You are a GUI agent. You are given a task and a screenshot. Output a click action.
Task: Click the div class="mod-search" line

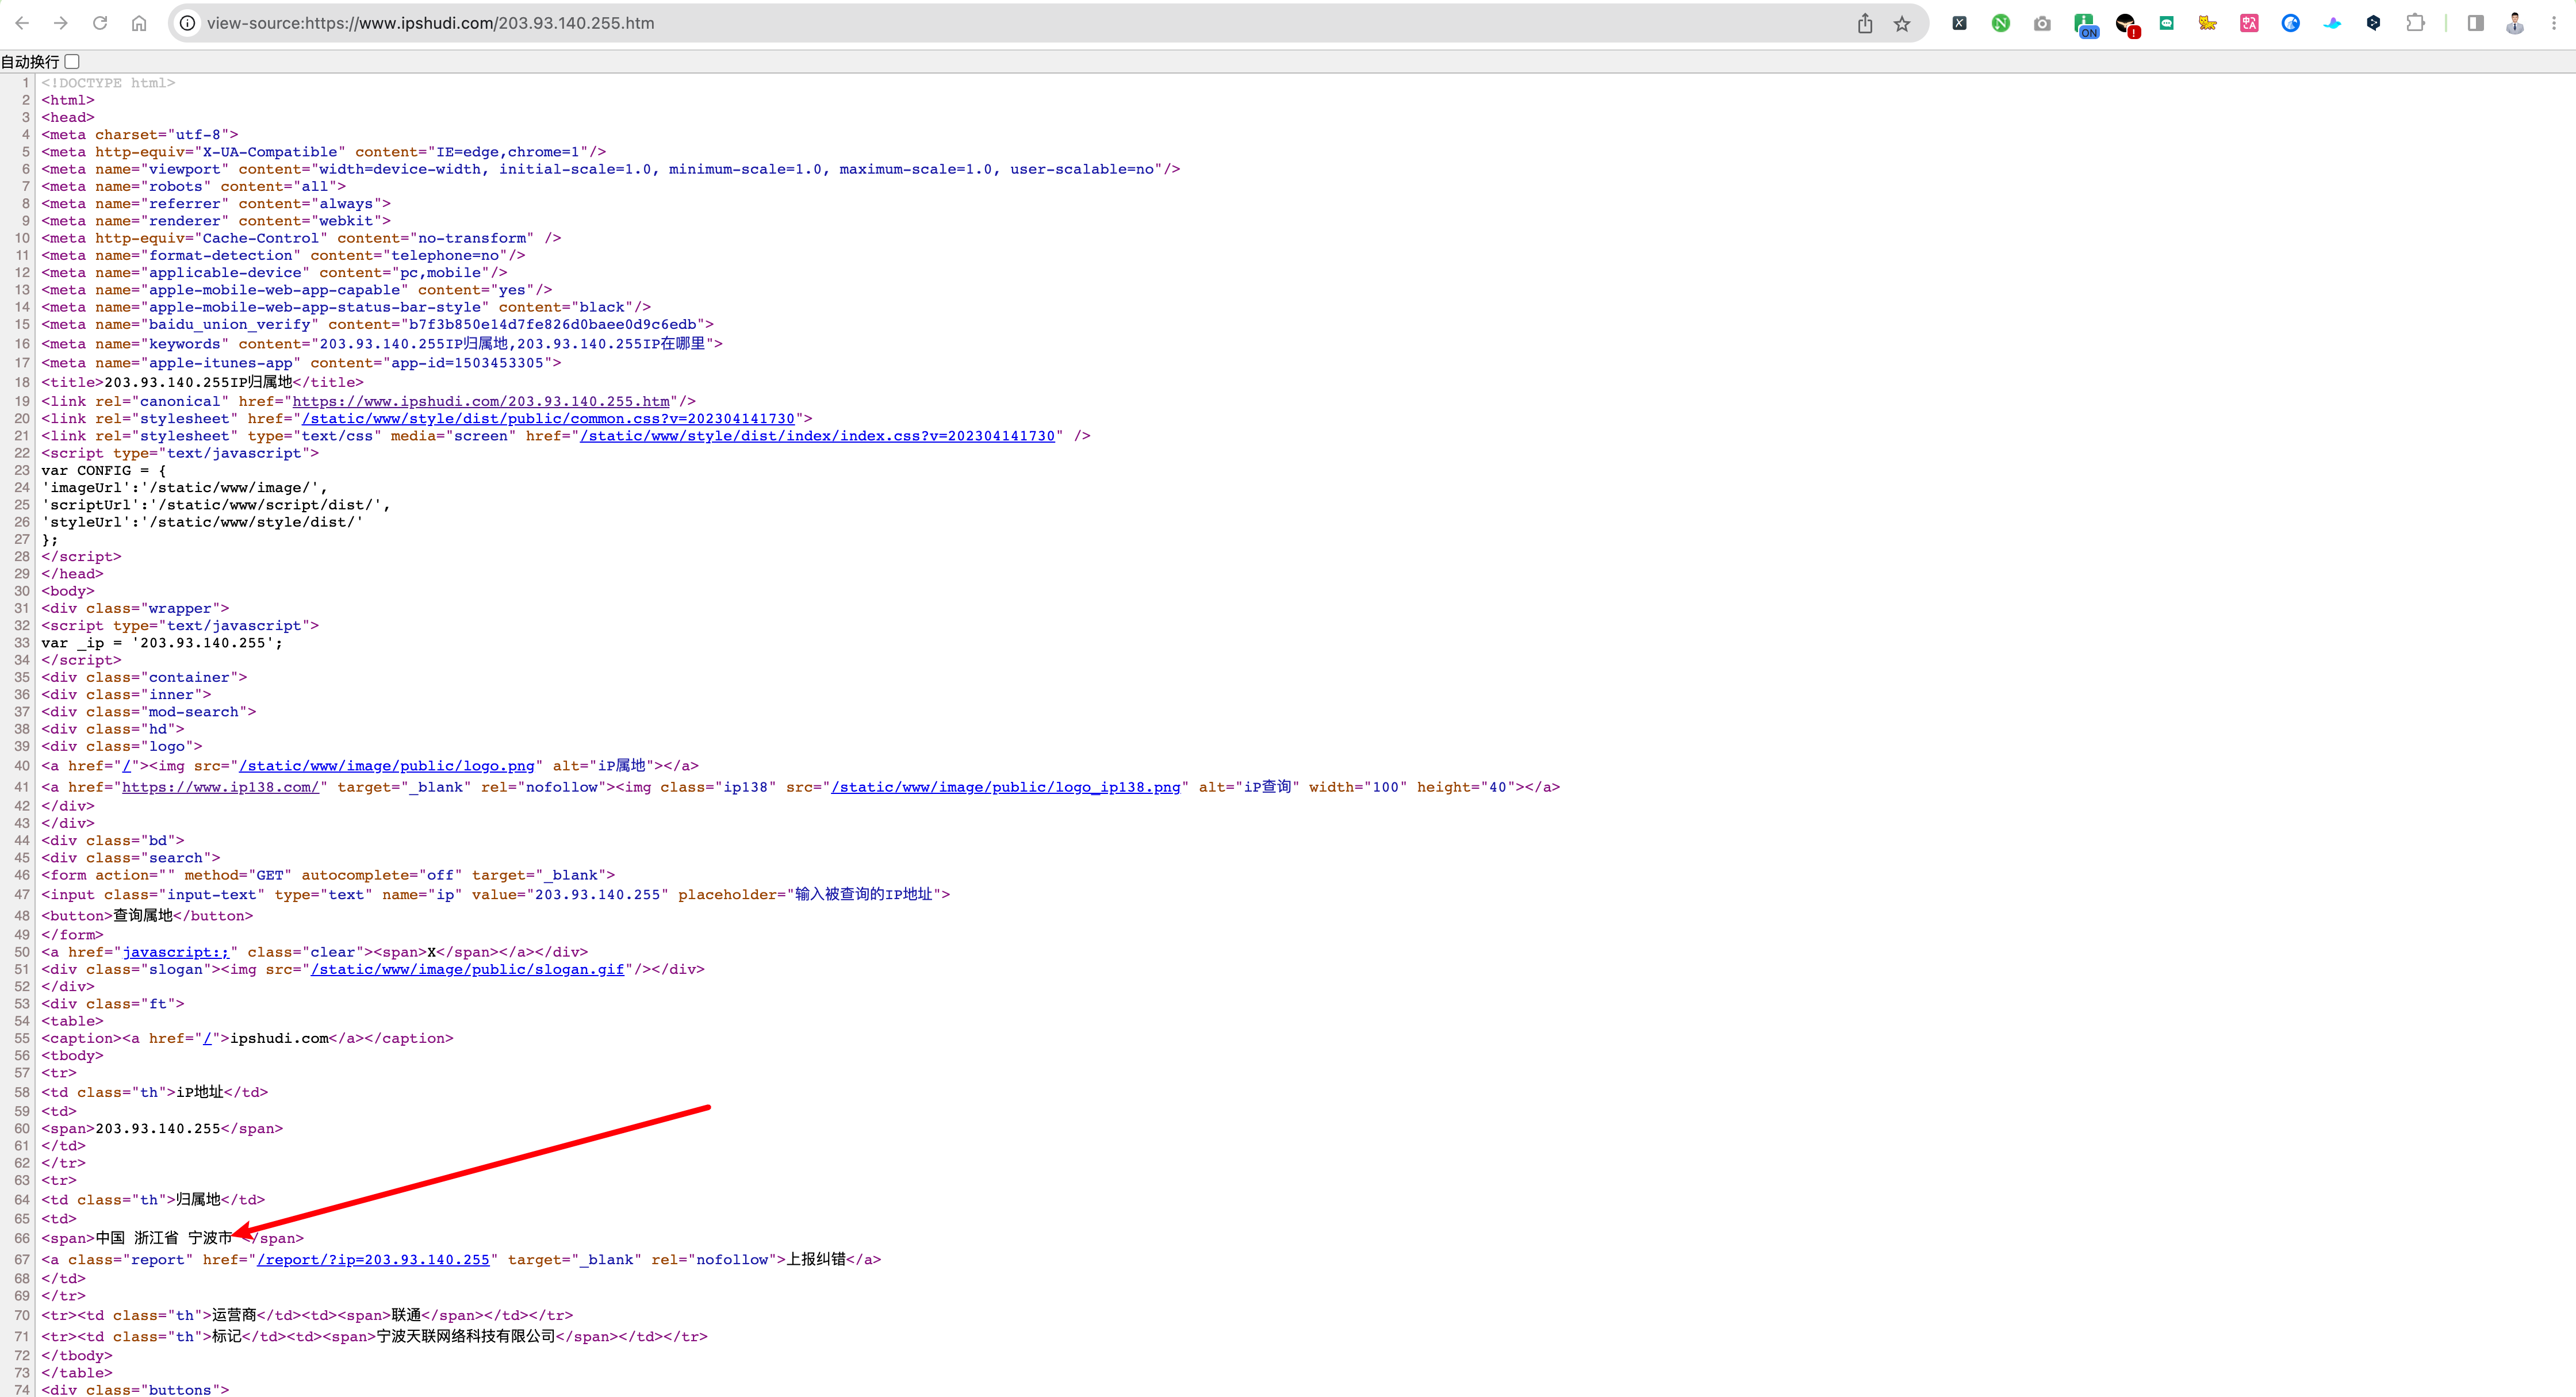[149, 712]
